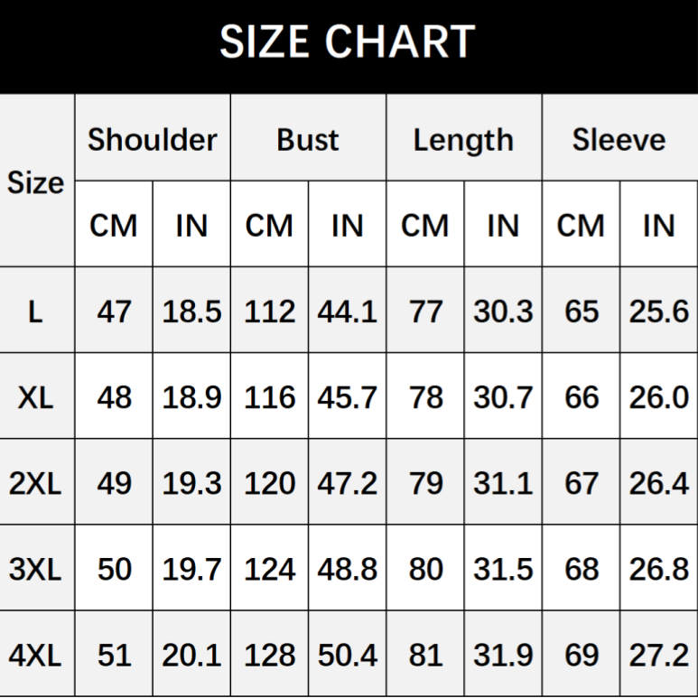
Task: Click the Sleeve column header
Action: (x=619, y=140)
